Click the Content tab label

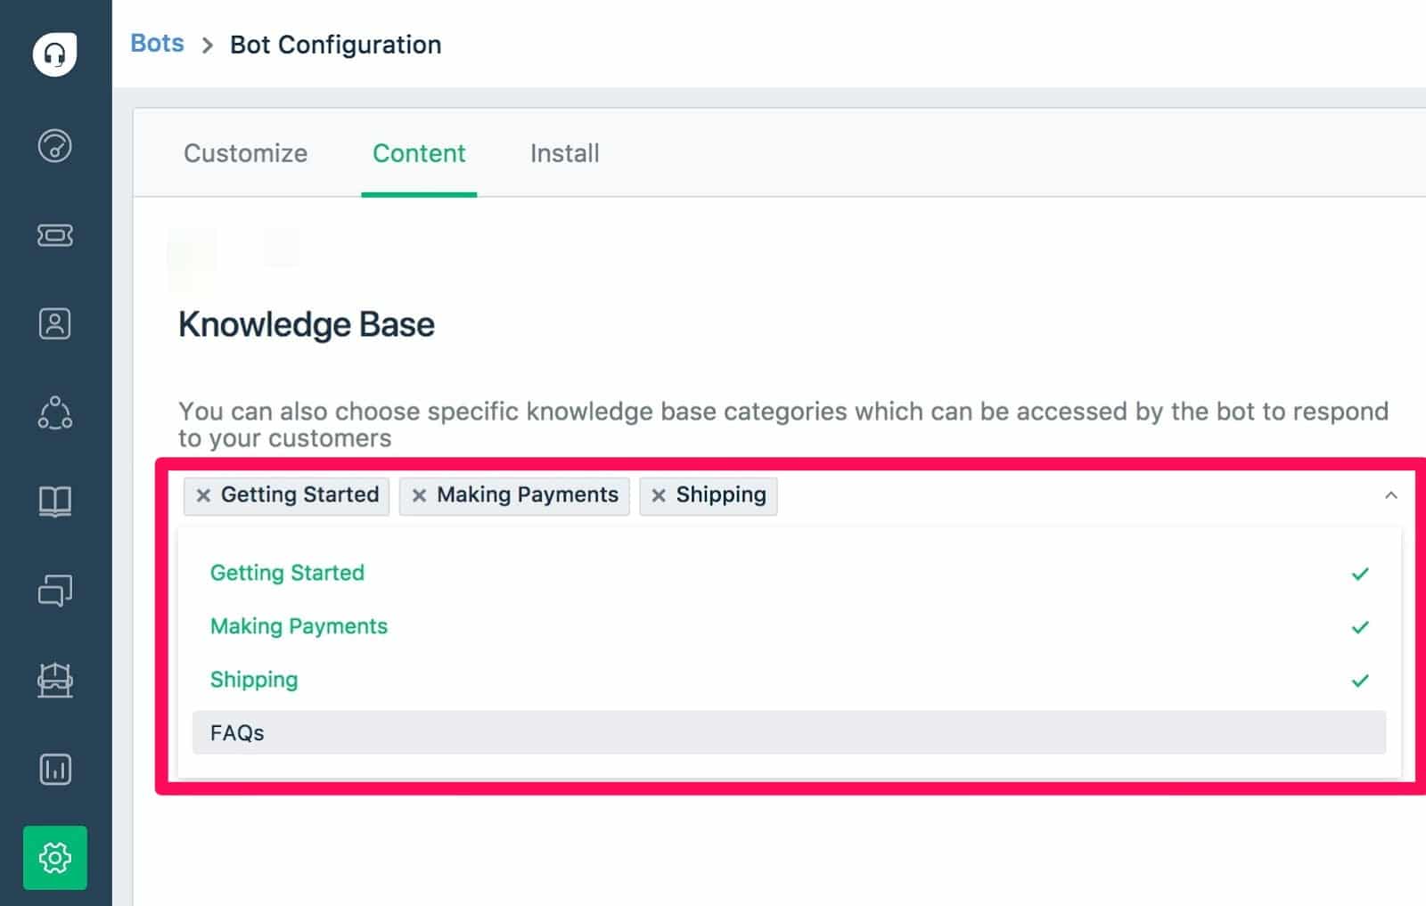coord(419,153)
